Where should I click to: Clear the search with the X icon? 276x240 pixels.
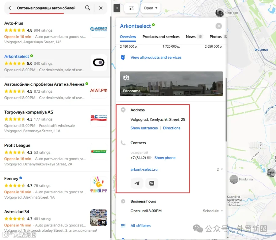(101, 8)
